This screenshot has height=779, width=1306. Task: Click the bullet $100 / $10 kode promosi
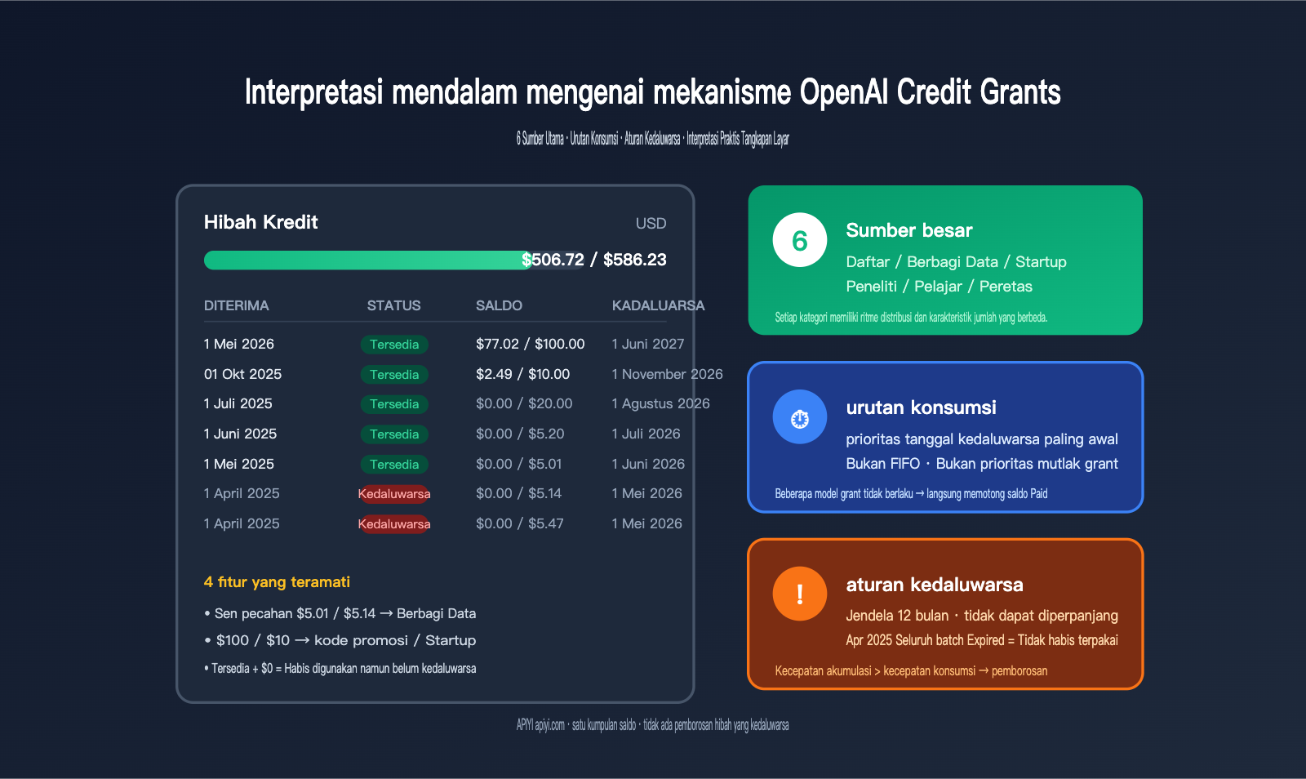coord(340,640)
